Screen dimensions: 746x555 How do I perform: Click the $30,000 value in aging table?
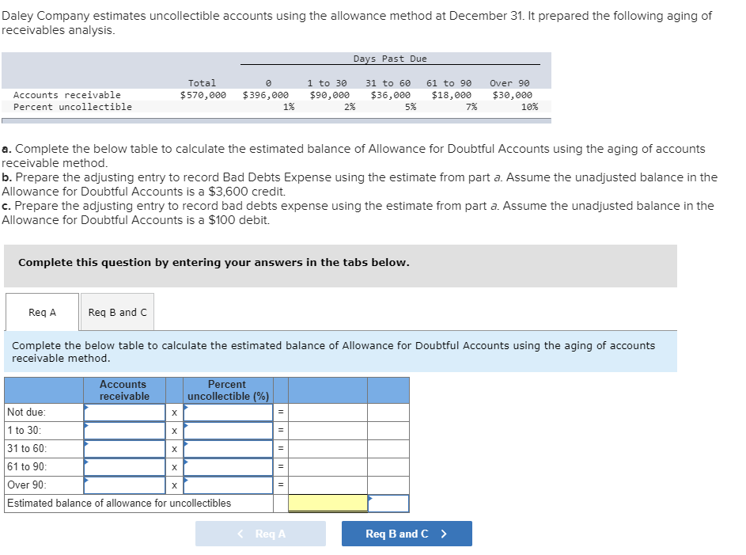click(x=513, y=95)
